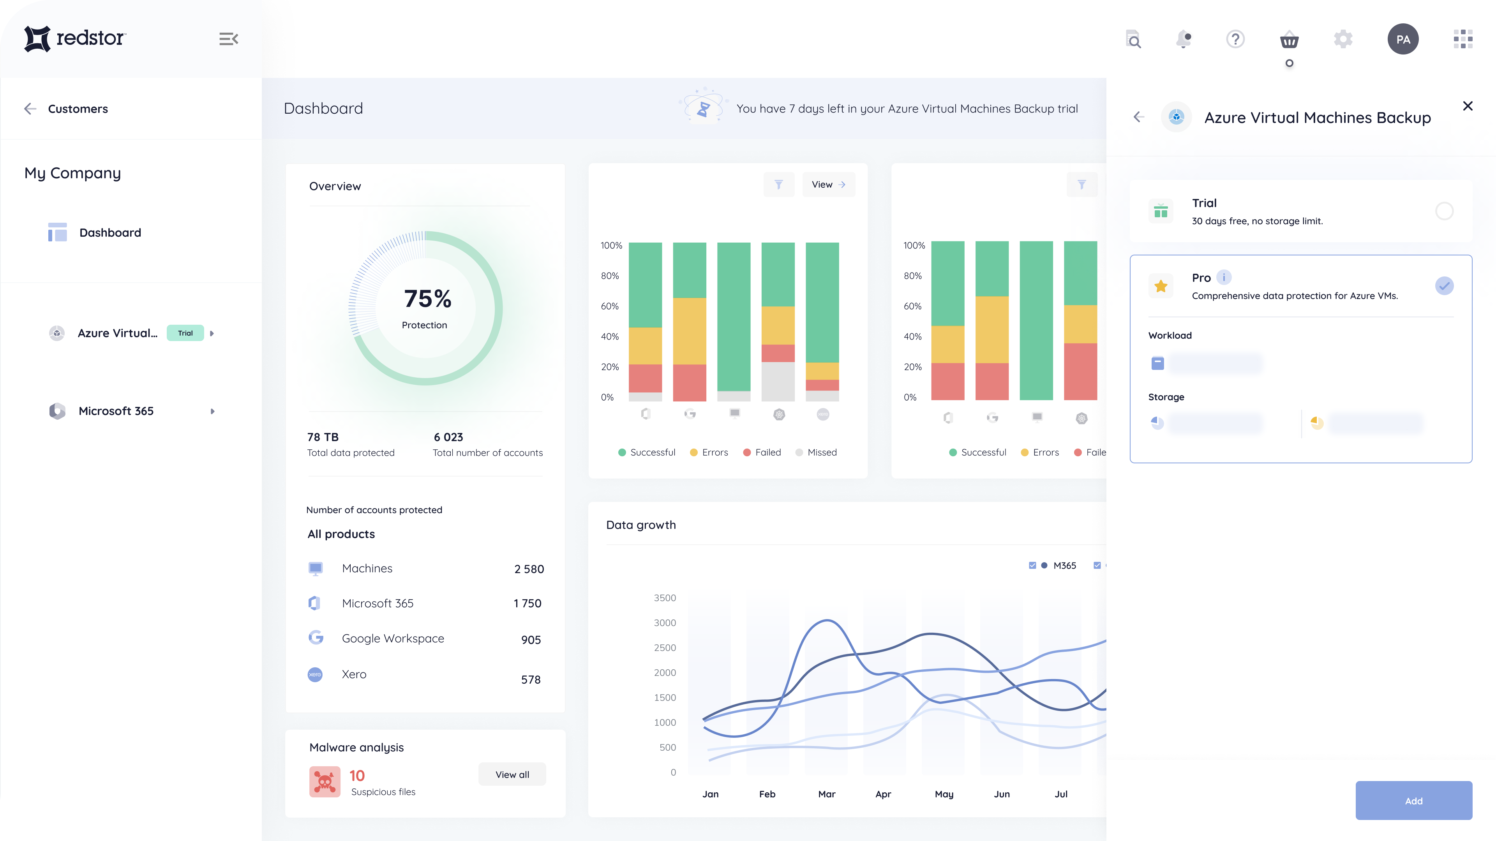Click 6 023 total number of accounts
The width and height of the screenshot is (1496, 841).
coord(488,445)
